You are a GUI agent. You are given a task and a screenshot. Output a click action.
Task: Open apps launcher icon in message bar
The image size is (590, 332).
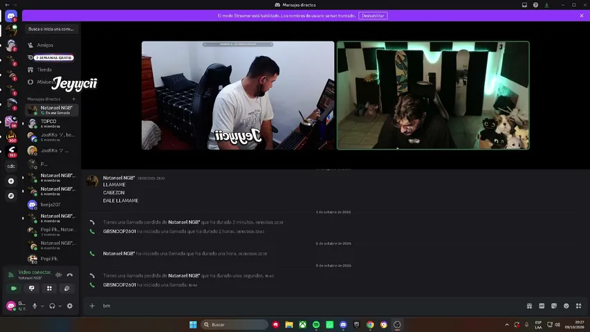(579, 306)
